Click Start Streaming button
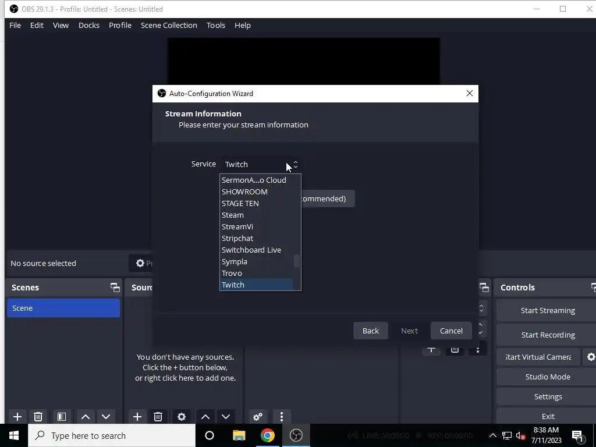596x447 pixels. [548, 311]
